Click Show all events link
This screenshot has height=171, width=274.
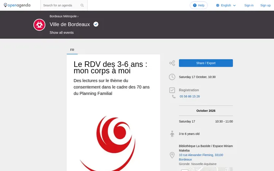pos(62,33)
